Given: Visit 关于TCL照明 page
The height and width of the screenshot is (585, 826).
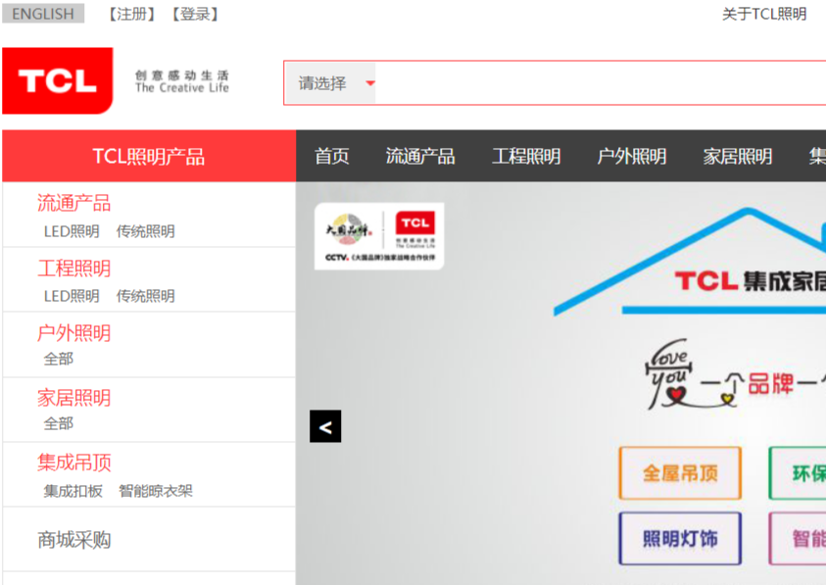Looking at the screenshot, I should tap(764, 14).
